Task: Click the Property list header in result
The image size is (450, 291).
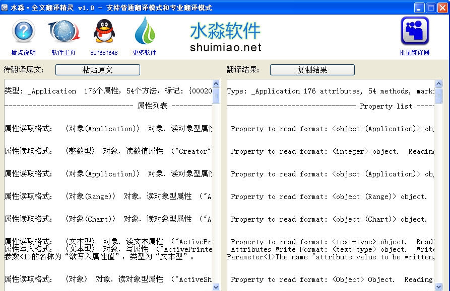Action: click(x=386, y=106)
